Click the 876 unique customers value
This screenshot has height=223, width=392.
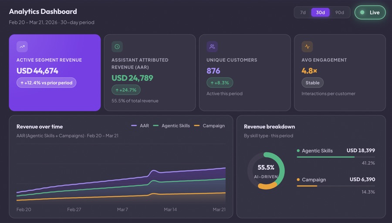213,71
